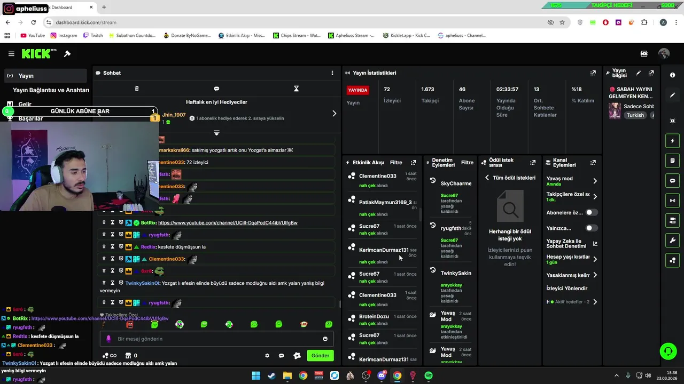Click the Bir mesaj gönderin input
The image size is (684, 384).
point(216,339)
